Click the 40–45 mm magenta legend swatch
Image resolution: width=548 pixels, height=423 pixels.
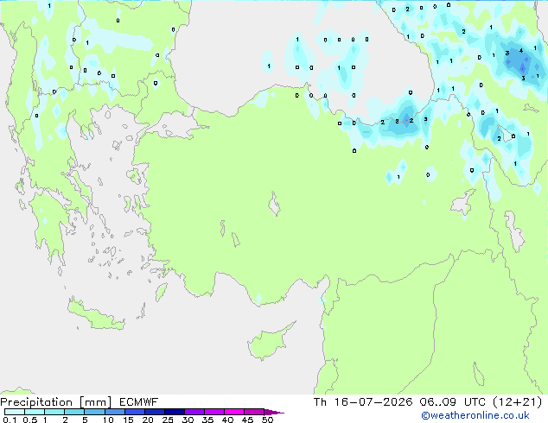coord(234,412)
